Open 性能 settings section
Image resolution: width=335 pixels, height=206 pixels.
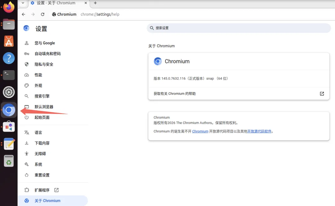pyautogui.click(x=53, y=75)
